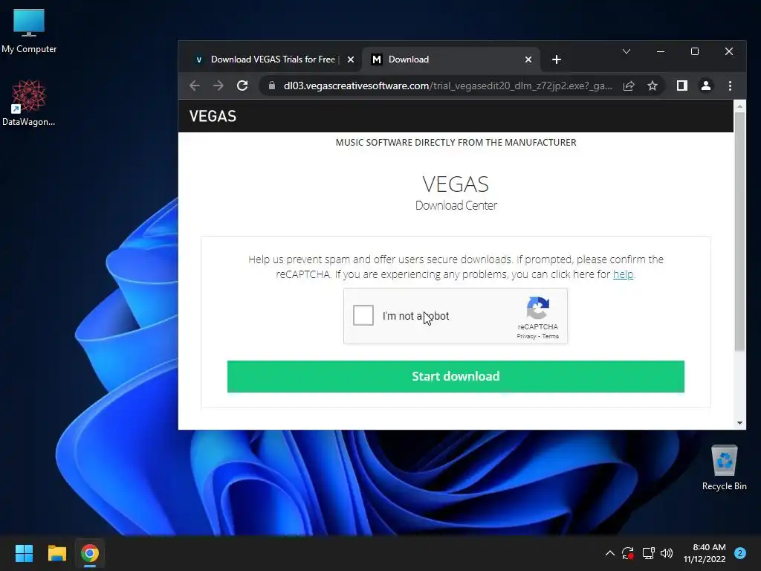
Task: Share this page icon
Action: pyautogui.click(x=629, y=86)
